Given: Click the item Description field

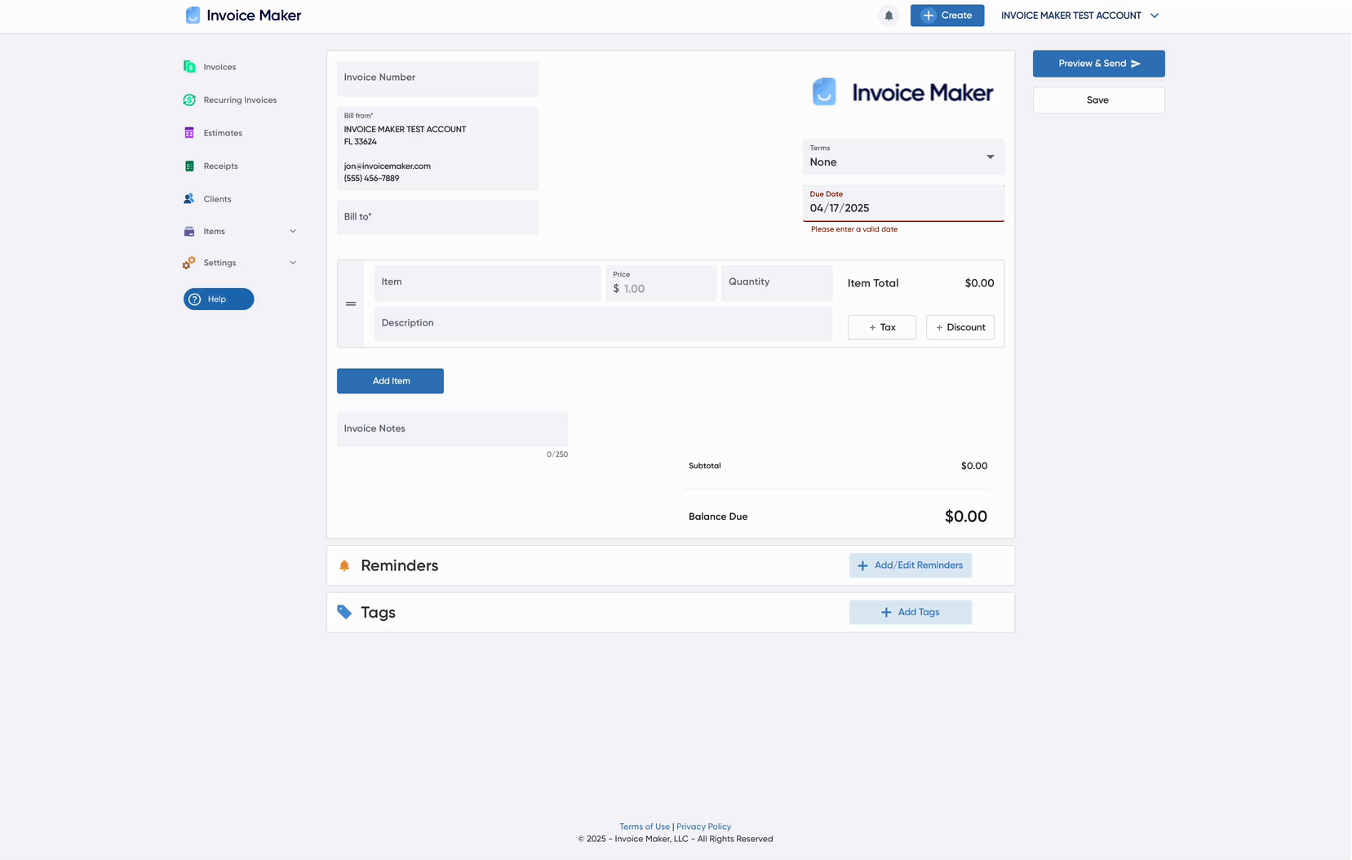Looking at the screenshot, I should click(603, 324).
